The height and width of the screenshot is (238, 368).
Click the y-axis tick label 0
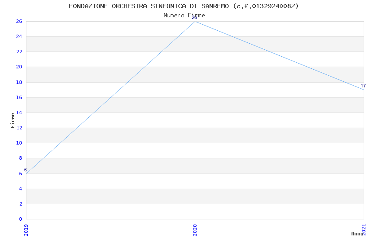20,219
